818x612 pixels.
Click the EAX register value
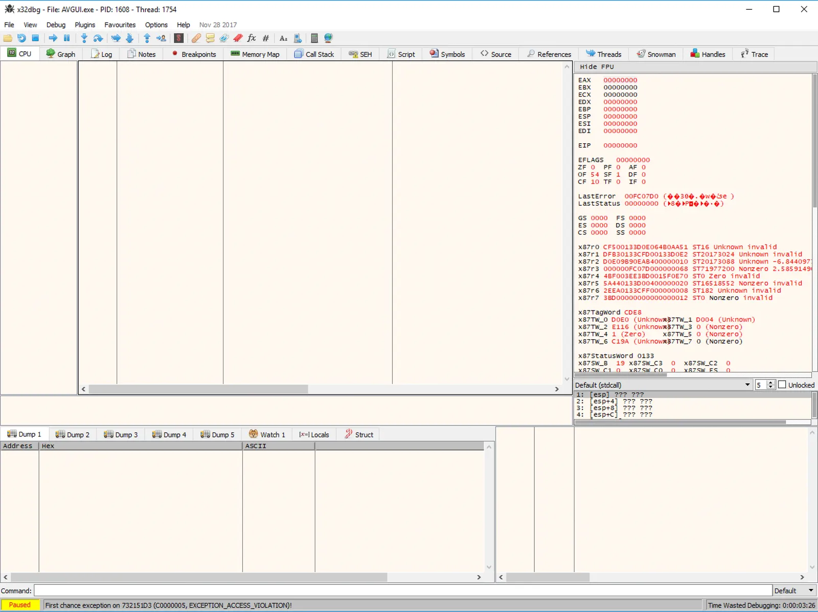coord(620,80)
